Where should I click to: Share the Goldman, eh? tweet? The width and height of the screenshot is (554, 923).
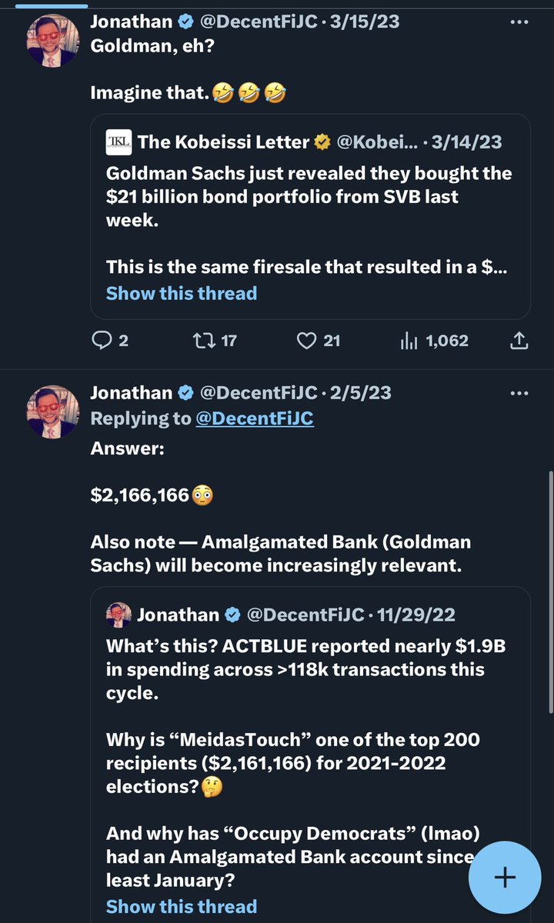click(519, 340)
